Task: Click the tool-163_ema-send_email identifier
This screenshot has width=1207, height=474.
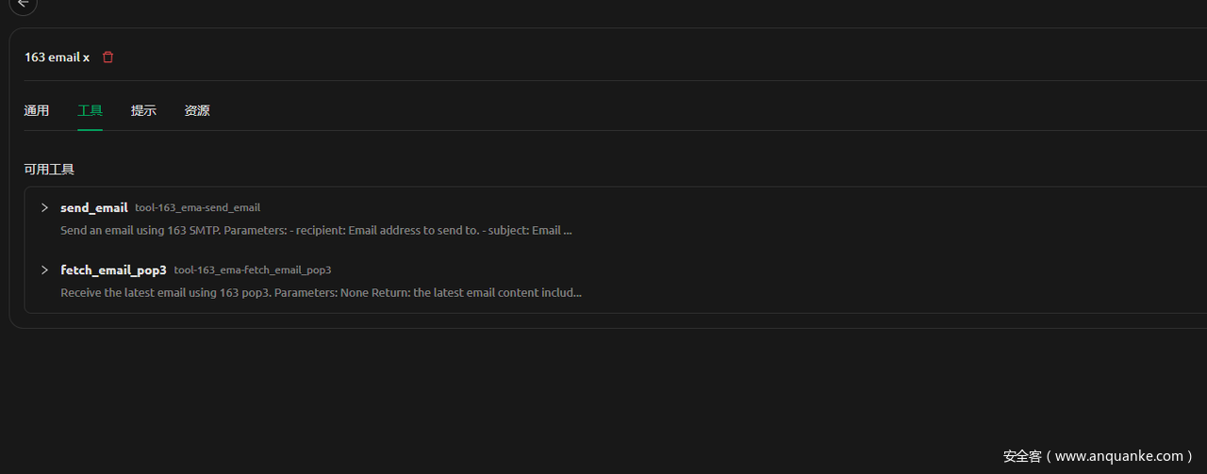Action: point(197,207)
